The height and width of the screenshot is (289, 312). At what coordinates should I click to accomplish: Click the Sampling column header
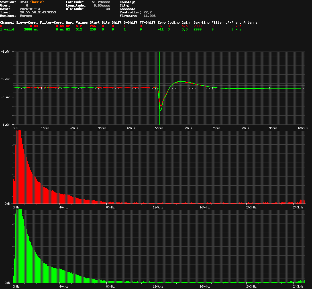click(201, 22)
